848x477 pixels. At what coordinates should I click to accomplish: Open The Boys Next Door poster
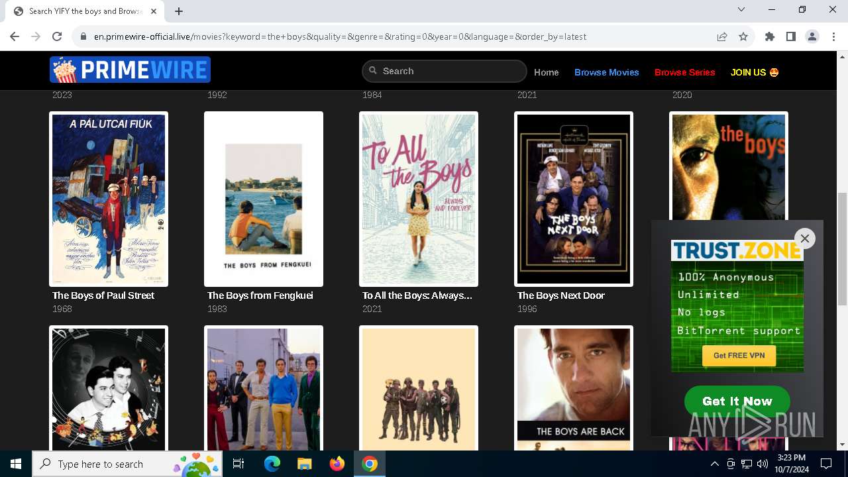tap(574, 199)
